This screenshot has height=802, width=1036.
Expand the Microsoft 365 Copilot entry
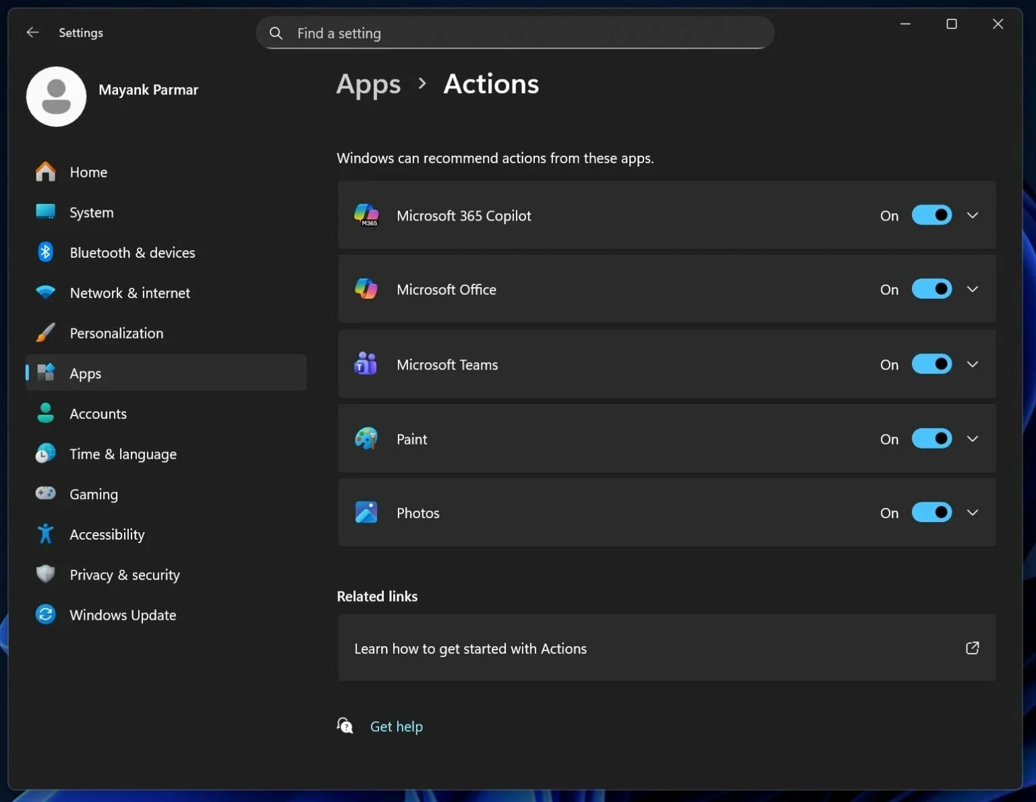[x=973, y=215]
